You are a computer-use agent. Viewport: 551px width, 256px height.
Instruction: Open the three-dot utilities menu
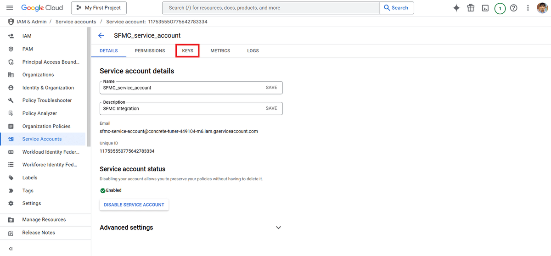coord(528,8)
